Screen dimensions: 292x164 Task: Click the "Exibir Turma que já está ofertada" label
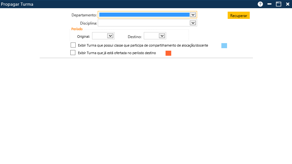coord(117,53)
